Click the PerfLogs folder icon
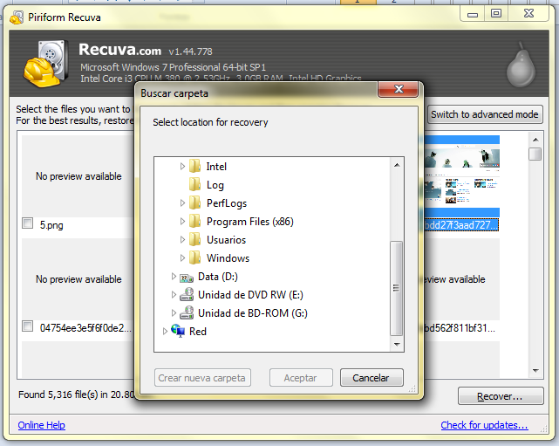Screen dimensions: 559x446 click(195, 202)
